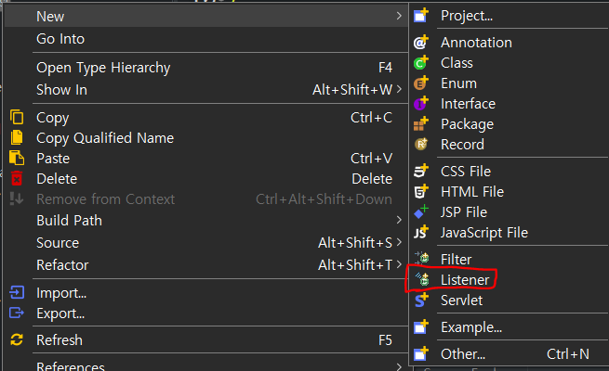The height and width of the screenshot is (371, 609).
Task: Click the Example wizard icon
Action: point(421,327)
